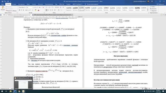
Task: Click Заменить replace button
Action: [x=153, y=9]
